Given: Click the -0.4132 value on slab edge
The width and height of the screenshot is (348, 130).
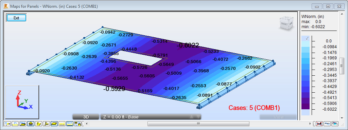Looking at the screenshot, I should (x=76, y=77).
